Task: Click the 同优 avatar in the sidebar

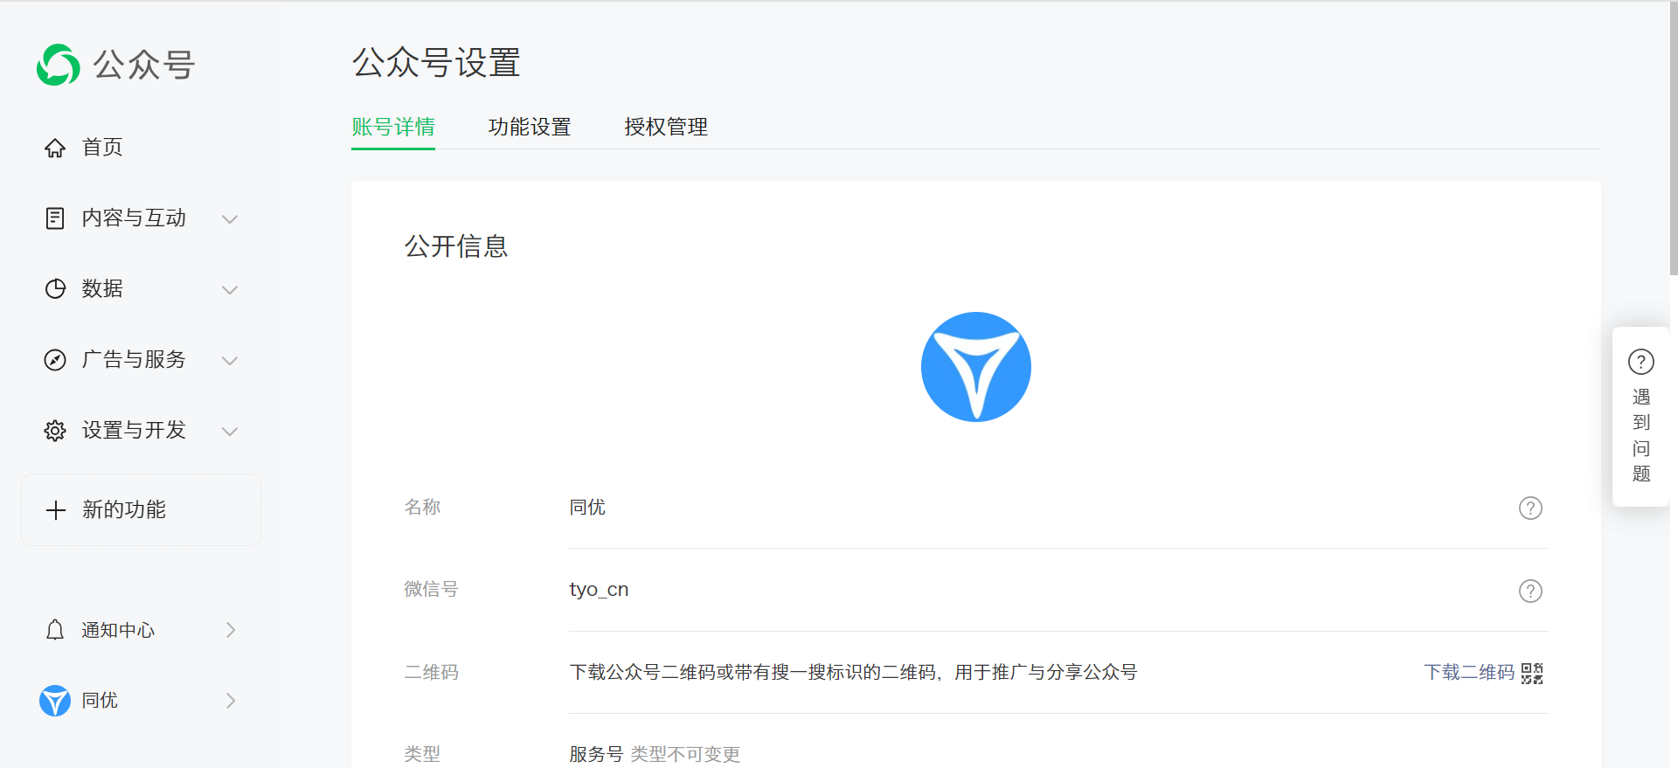Action: coord(55,701)
